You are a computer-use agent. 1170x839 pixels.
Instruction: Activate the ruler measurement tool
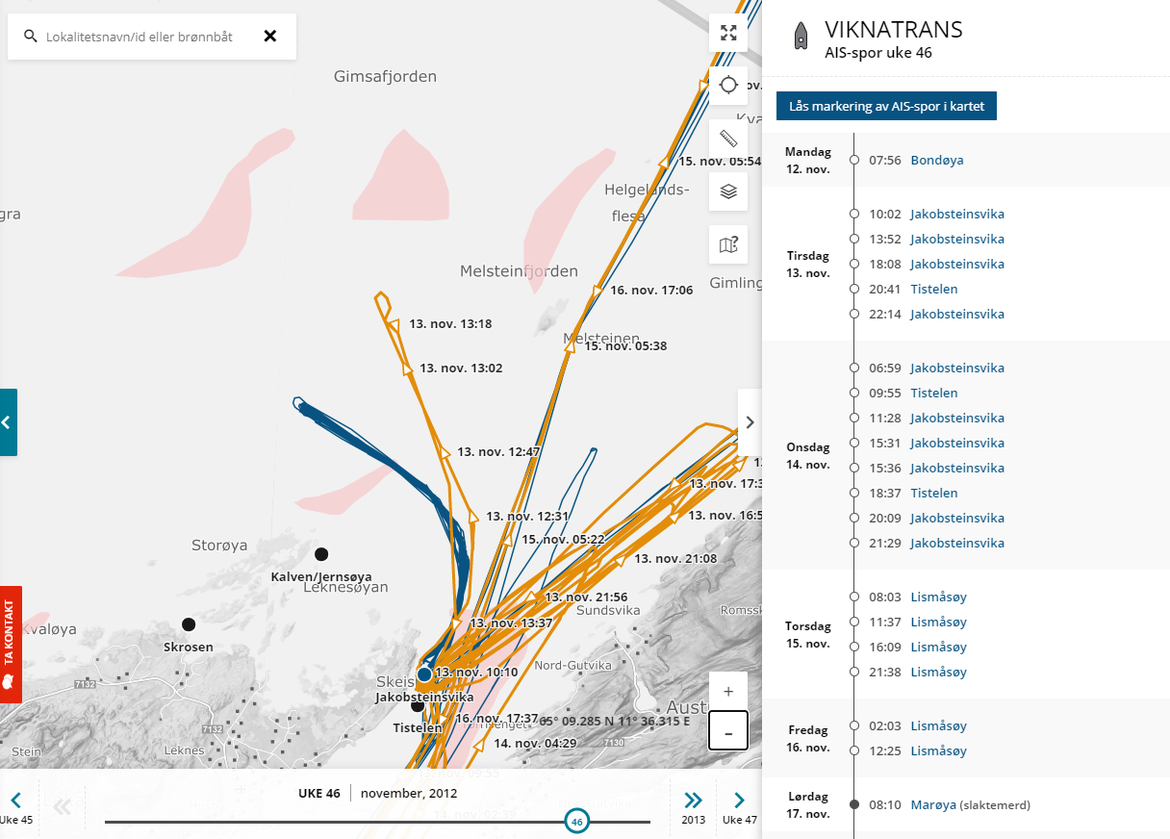point(728,139)
